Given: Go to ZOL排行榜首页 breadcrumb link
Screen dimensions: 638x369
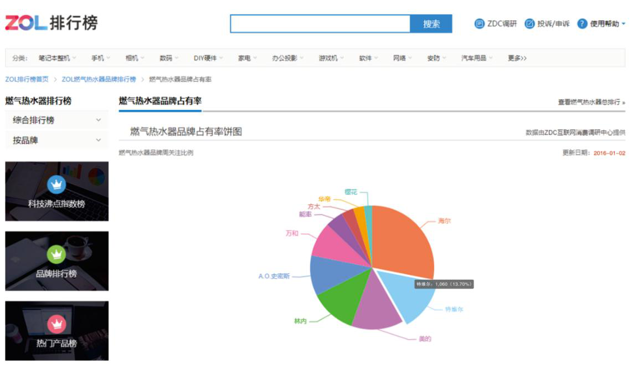Looking at the screenshot, I should point(27,79).
